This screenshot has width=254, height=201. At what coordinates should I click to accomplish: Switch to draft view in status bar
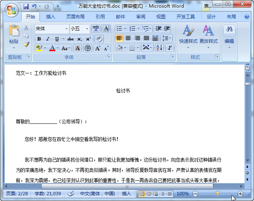point(169,194)
